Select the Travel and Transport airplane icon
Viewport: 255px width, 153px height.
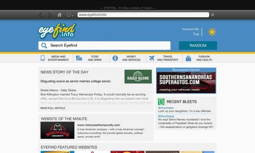click(151, 58)
